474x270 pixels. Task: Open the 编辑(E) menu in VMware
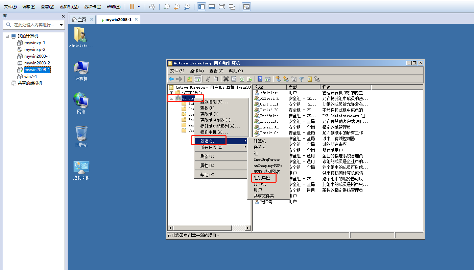coord(29,7)
